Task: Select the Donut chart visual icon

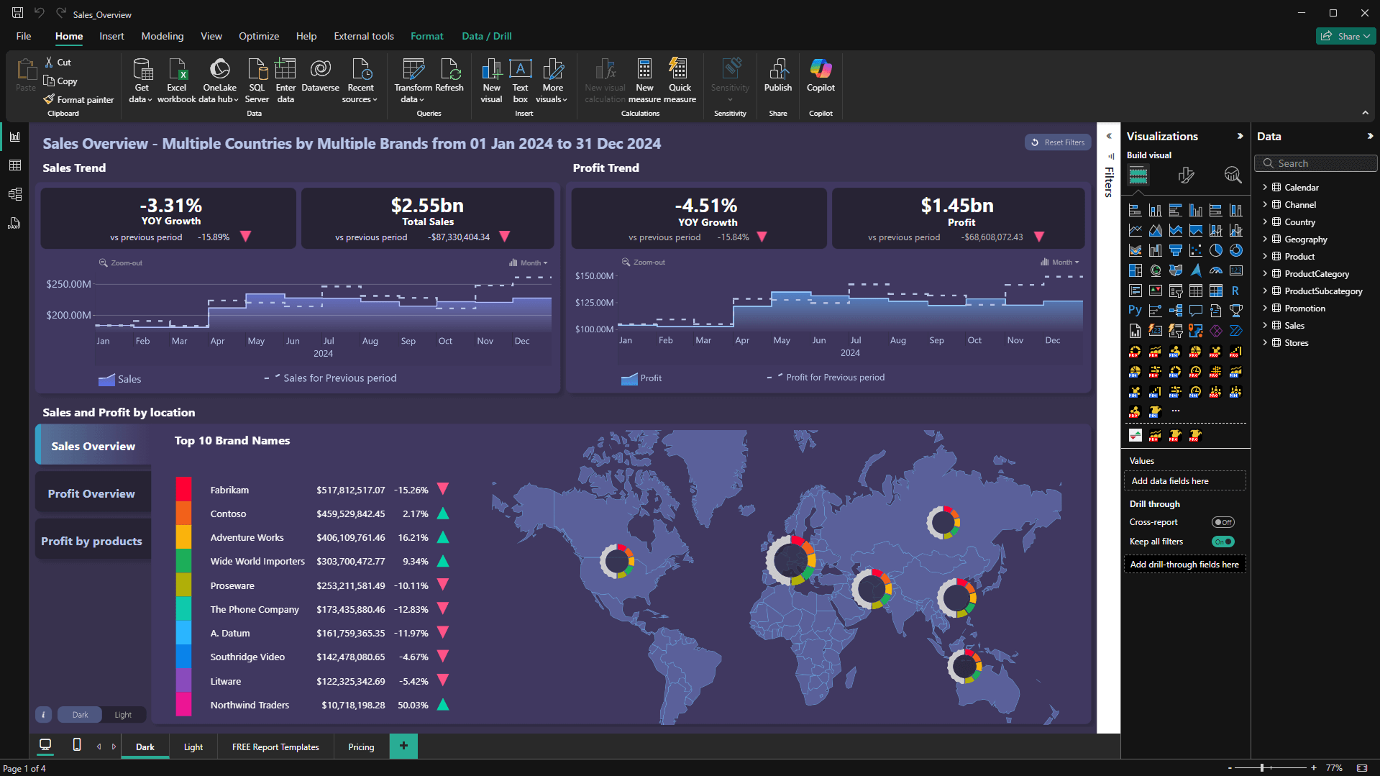Action: click(1237, 250)
